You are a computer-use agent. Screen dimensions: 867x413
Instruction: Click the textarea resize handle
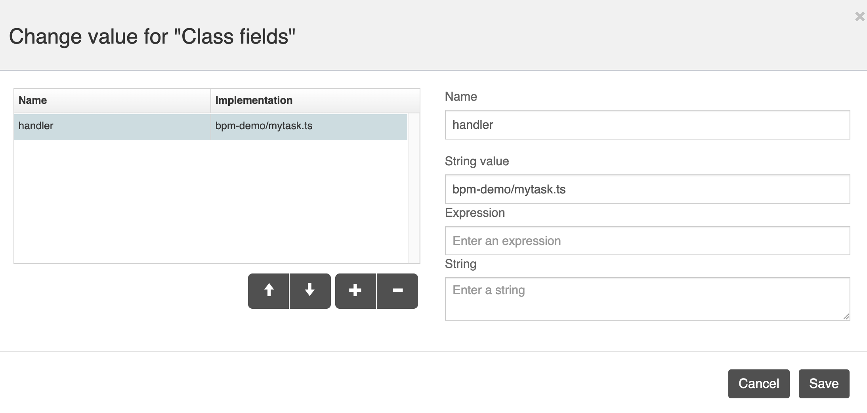(846, 317)
